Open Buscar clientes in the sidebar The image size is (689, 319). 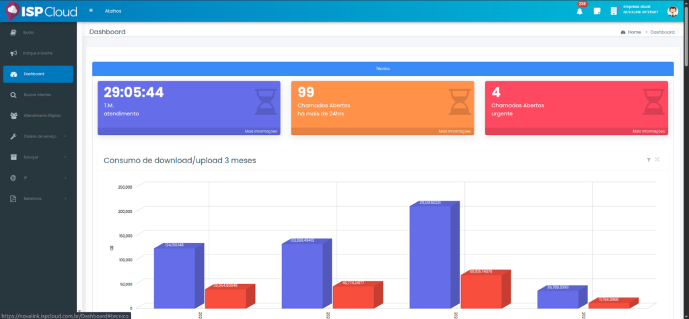click(37, 95)
